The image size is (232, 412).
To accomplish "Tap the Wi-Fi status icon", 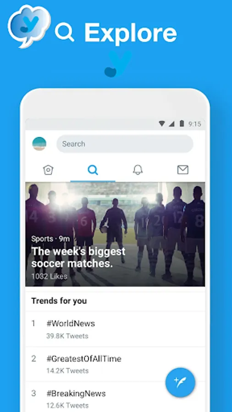I will coord(162,124).
